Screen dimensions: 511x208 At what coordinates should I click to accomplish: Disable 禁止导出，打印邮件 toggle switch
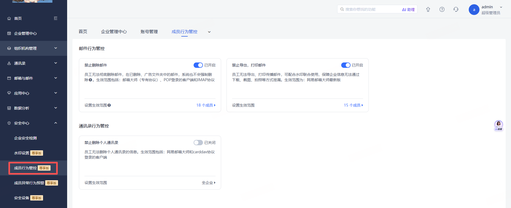tap(346, 65)
